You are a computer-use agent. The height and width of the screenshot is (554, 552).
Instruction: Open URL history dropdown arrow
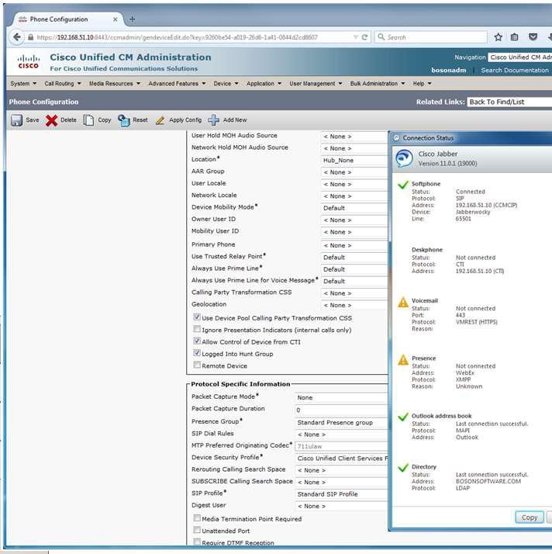point(355,37)
